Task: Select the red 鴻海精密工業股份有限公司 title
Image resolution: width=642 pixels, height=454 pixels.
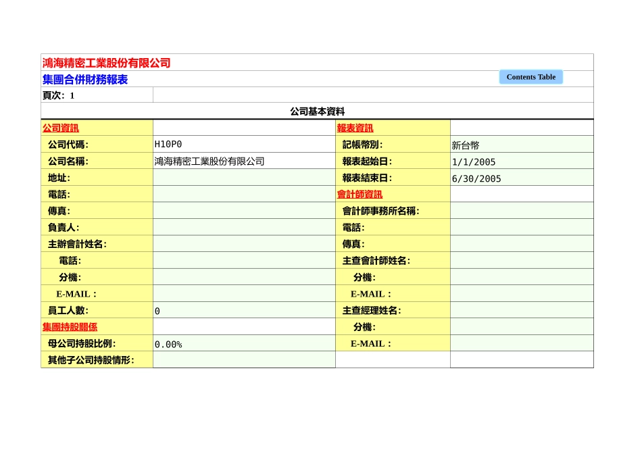Action: [x=107, y=63]
